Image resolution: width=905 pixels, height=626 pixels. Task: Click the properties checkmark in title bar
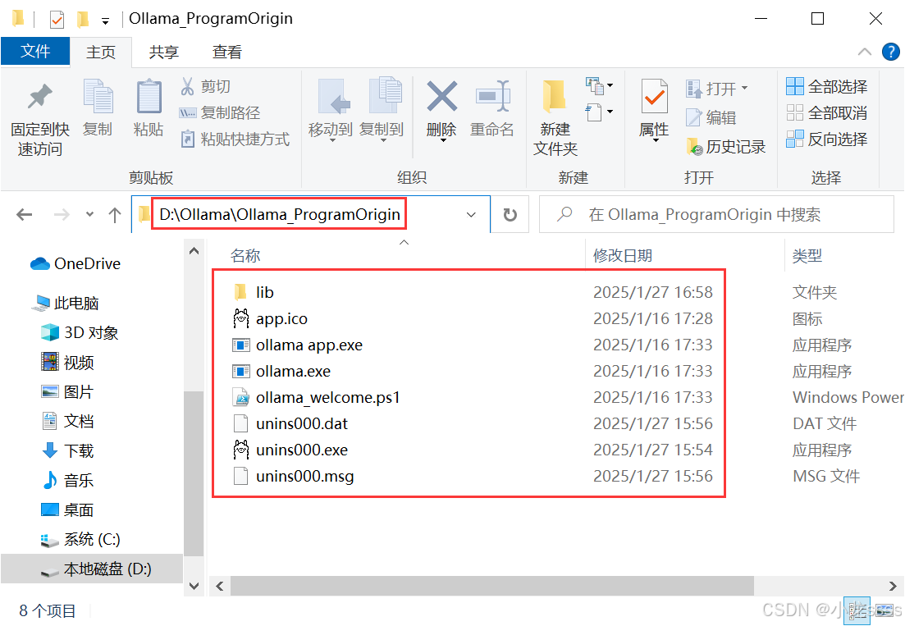57,20
